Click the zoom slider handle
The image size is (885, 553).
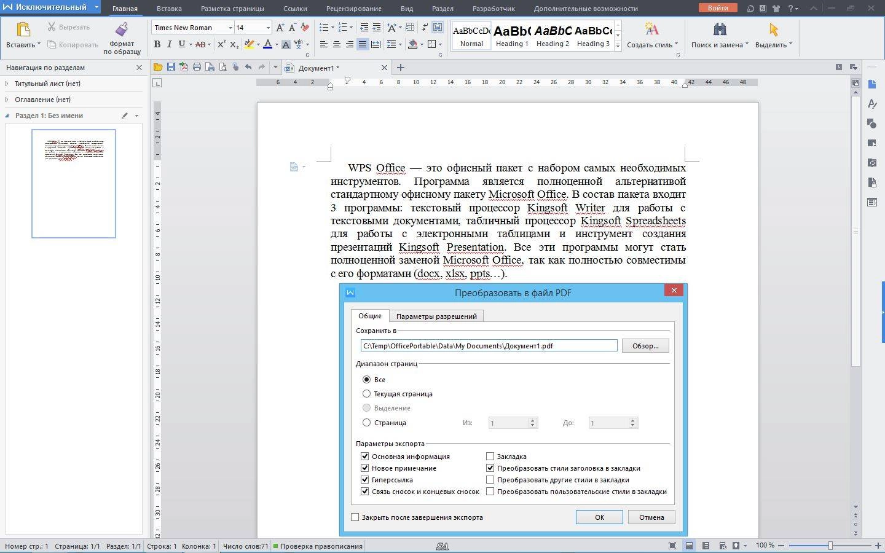coord(830,546)
